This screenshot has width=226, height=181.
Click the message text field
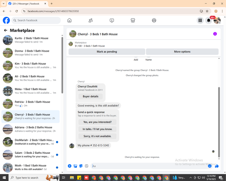(x=149, y=166)
